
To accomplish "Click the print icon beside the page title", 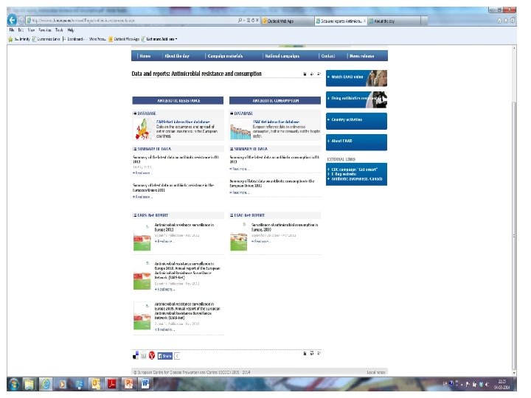I will (x=305, y=74).
